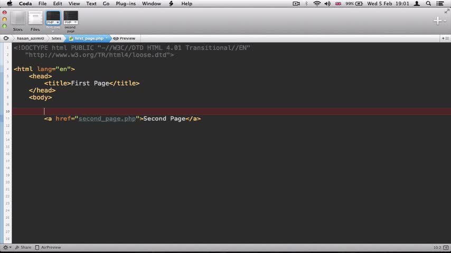This screenshot has height=253, width=451.
Task: Select Sites breadcrumb in path bar
Action: (x=57, y=38)
